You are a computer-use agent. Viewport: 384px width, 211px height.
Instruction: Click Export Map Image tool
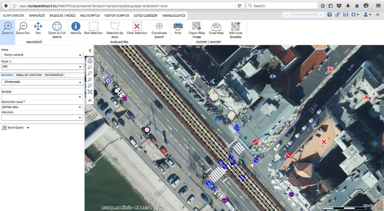(x=197, y=30)
